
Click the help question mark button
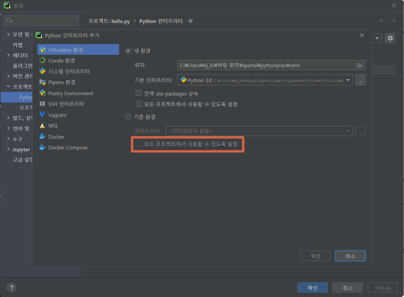[11, 288]
